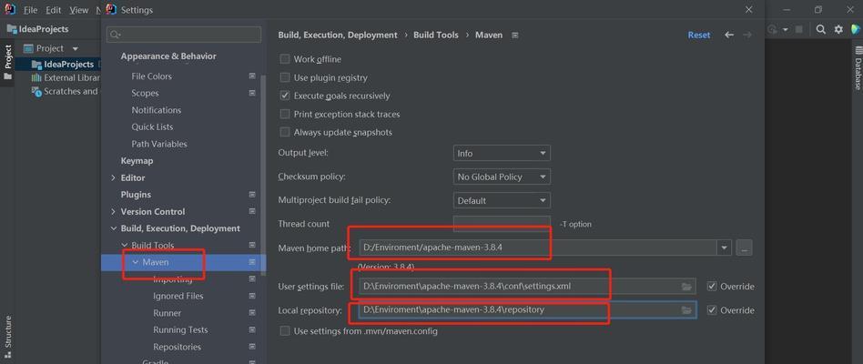Click project icon in Build Tools row
Image resolution: width=863 pixels, height=364 pixels.
coord(252,245)
